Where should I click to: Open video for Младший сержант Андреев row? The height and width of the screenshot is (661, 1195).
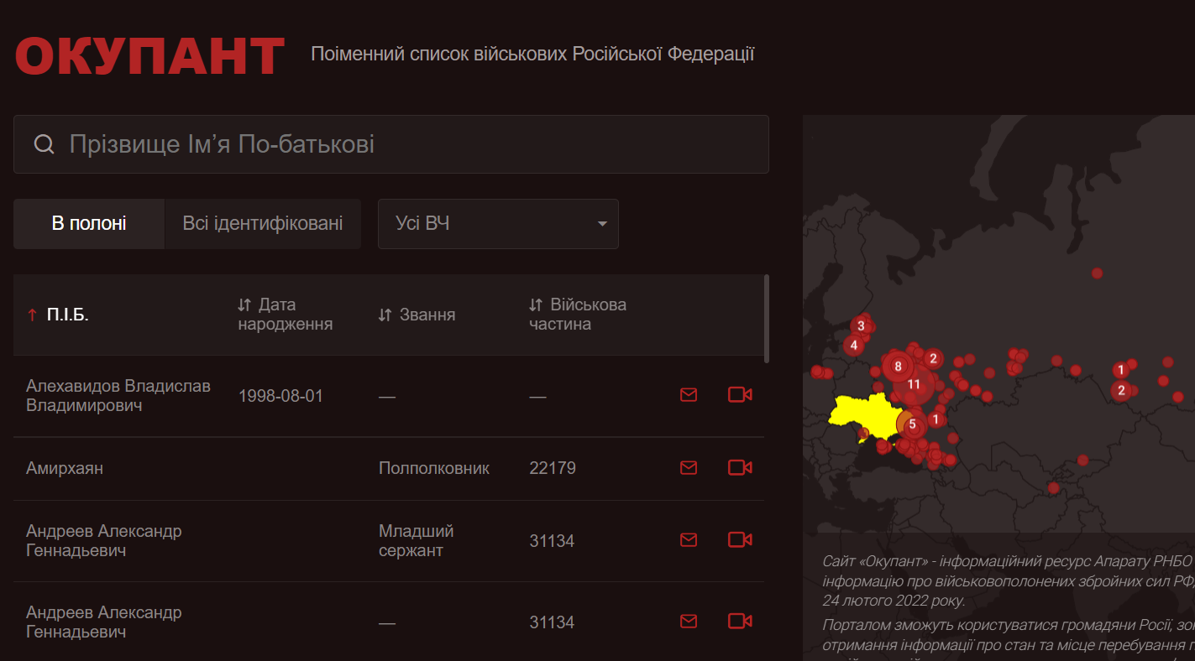click(739, 539)
